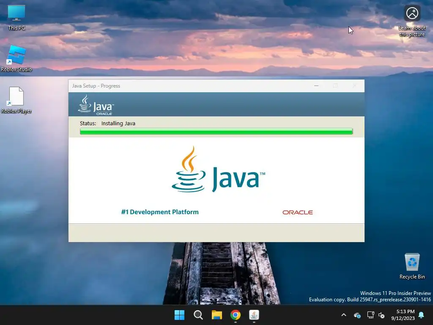The width and height of the screenshot is (433, 325).
Task: Click the red ORACLE logo
Action: tap(297, 212)
